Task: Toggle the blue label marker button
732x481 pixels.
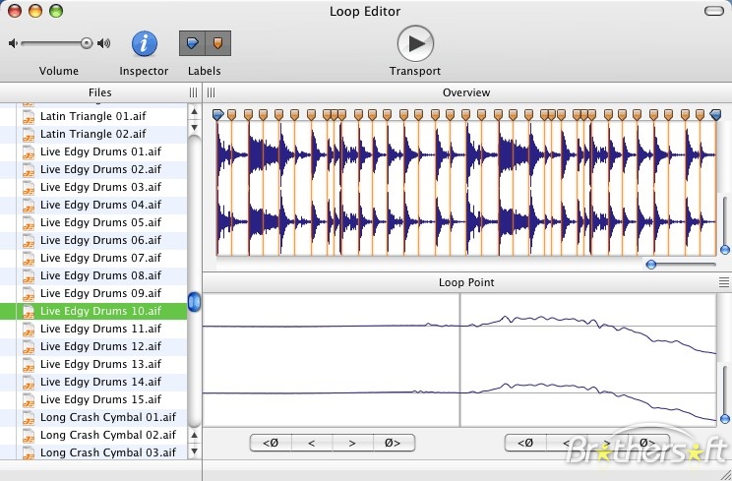Action: point(192,43)
